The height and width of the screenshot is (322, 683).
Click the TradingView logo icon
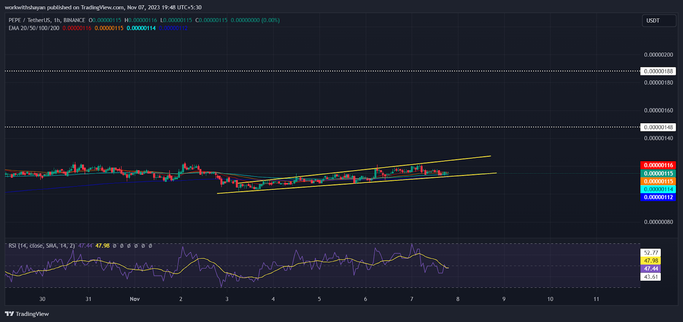tap(9, 314)
